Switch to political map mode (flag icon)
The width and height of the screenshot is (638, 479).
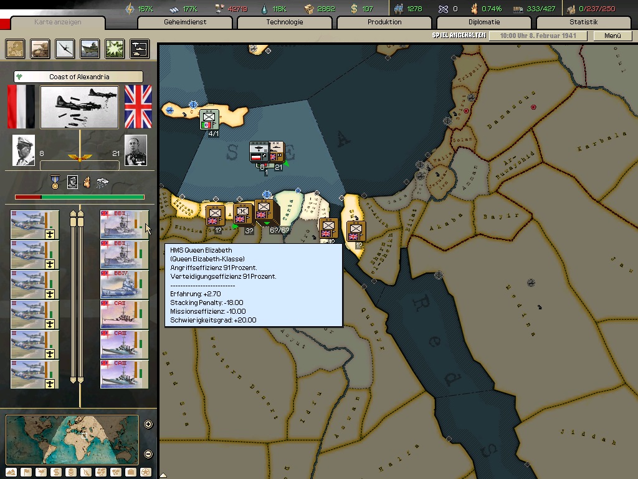pyautogui.click(x=26, y=472)
